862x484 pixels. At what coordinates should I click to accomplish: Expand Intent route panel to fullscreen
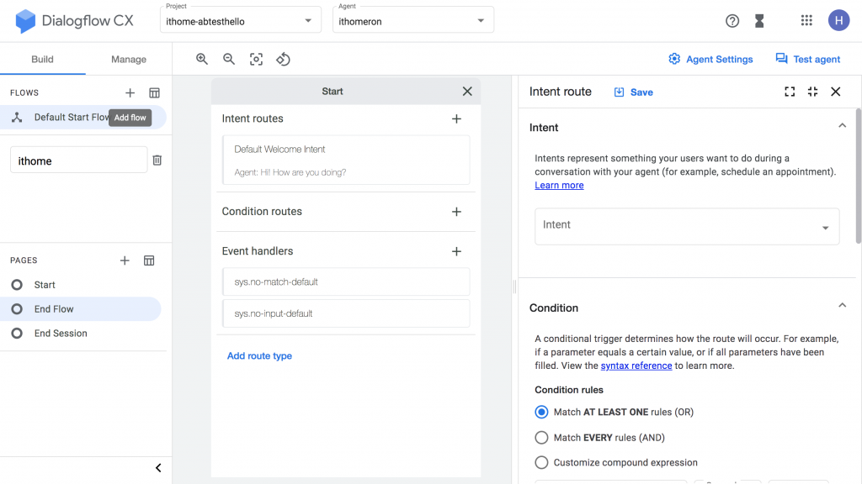tap(790, 92)
